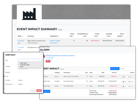Click the factory logo image
This screenshot has width=139, height=104.
click(29, 14)
